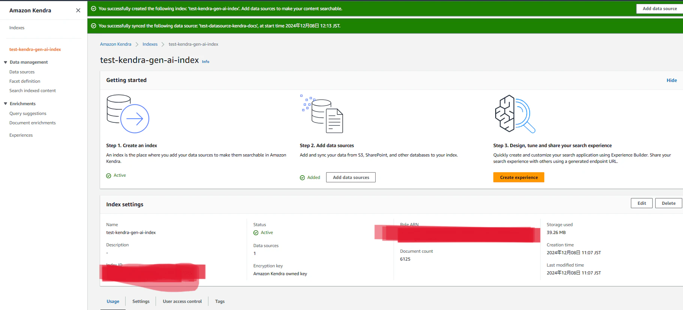The height and width of the screenshot is (310, 683).
Task: Click the orange Create experience button
Action: click(x=519, y=177)
